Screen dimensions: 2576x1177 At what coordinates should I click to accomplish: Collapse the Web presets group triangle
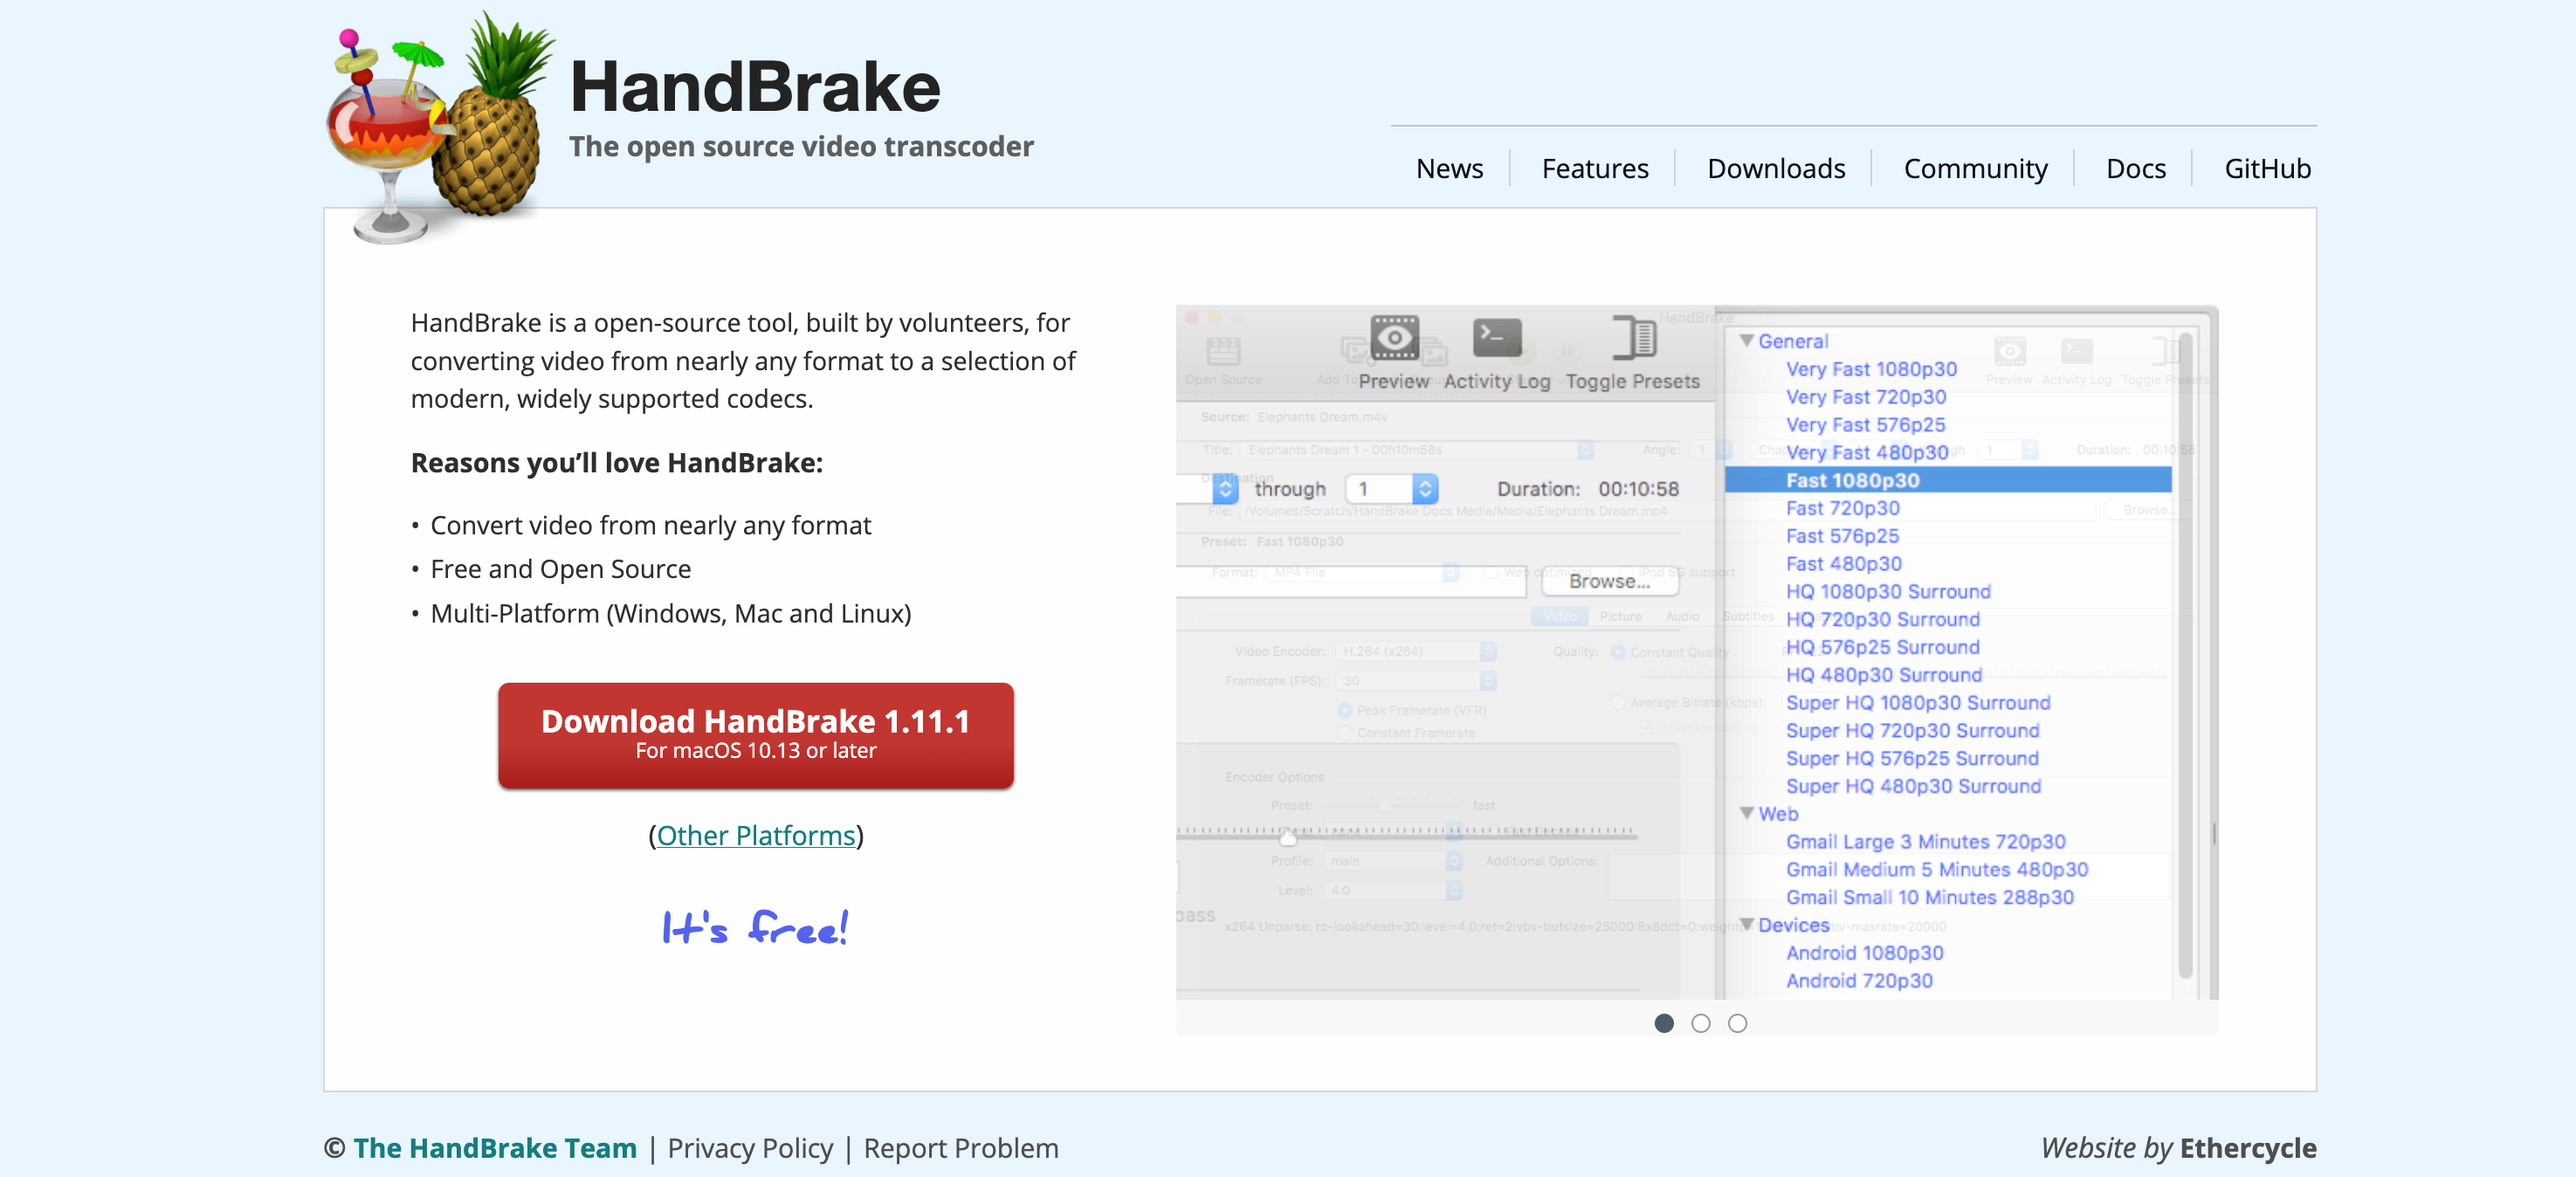pyautogui.click(x=1747, y=813)
